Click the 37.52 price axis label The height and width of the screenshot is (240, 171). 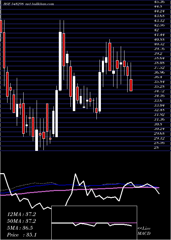159,68
